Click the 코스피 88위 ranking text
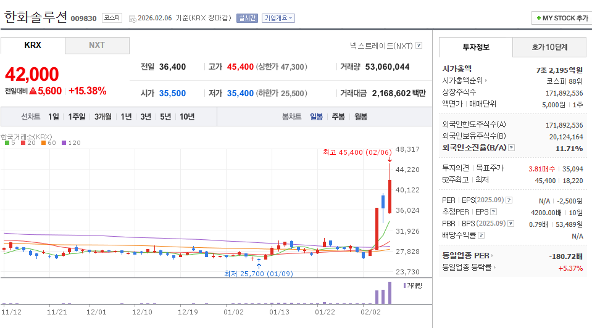The height and width of the screenshot is (328, 592). 564,81
